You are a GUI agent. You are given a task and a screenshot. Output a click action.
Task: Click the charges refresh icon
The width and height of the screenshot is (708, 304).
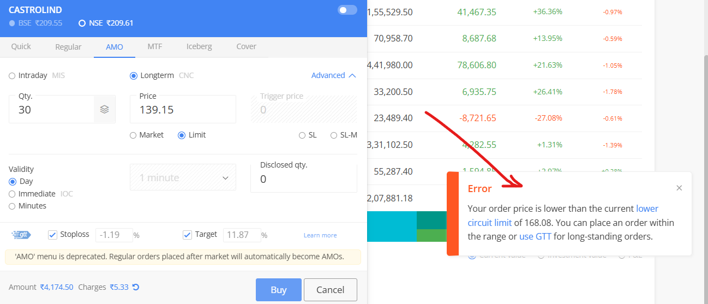136,287
